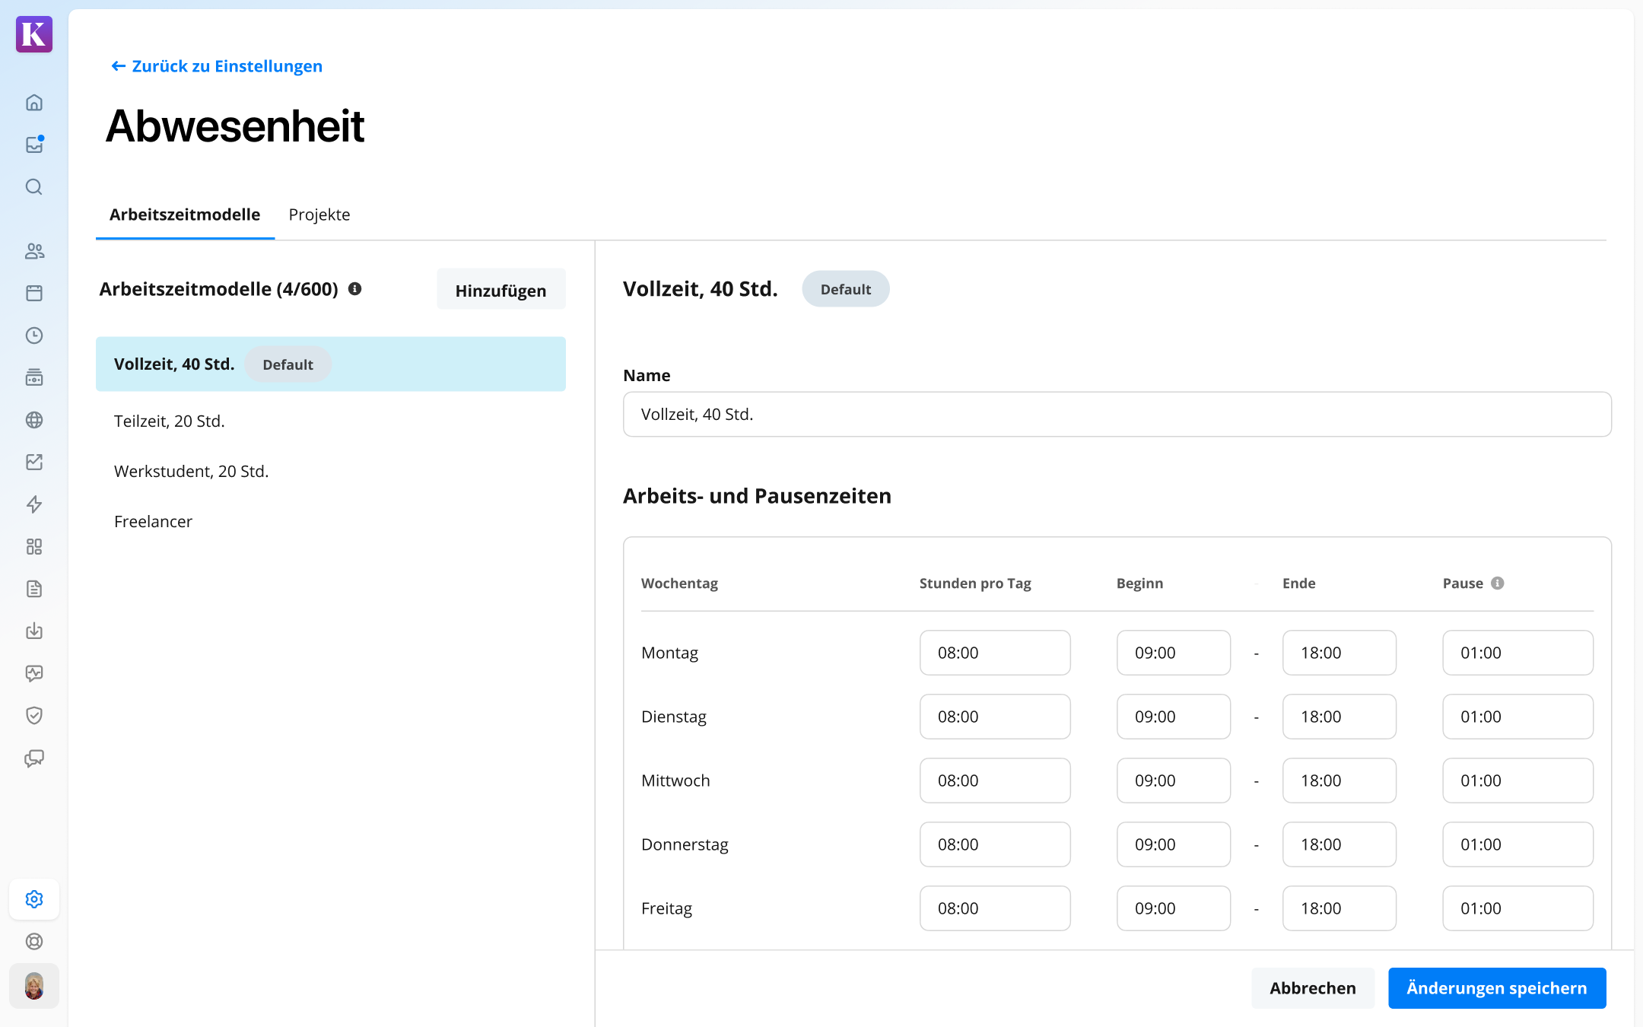Image resolution: width=1643 pixels, height=1027 pixels.
Task: Open the calendar icon in sidebar
Action: point(34,293)
